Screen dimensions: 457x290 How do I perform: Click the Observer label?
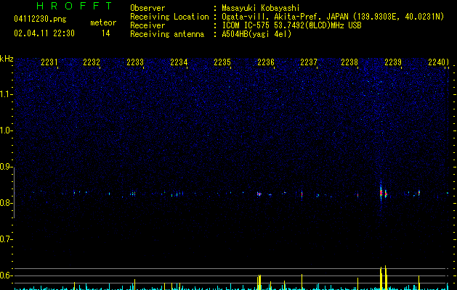(147, 8)
